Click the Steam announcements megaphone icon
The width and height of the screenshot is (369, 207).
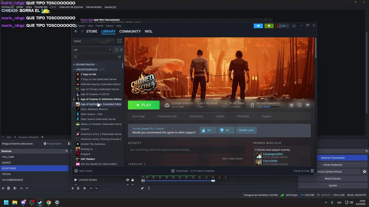(258, 26)
